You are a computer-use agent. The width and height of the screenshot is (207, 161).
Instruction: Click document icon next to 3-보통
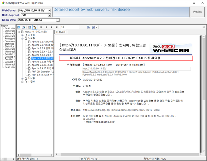point(26,38)
